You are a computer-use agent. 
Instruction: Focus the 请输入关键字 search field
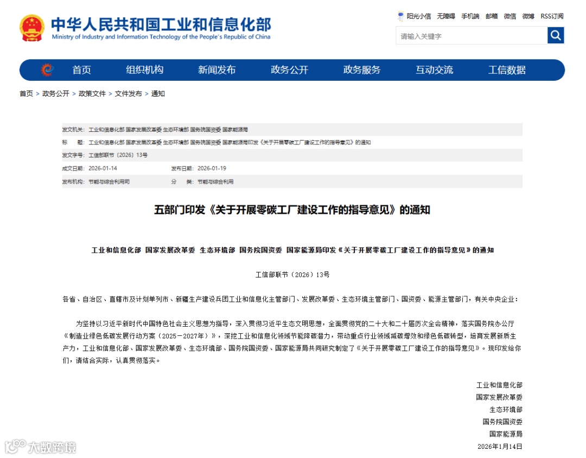(472, 36)
